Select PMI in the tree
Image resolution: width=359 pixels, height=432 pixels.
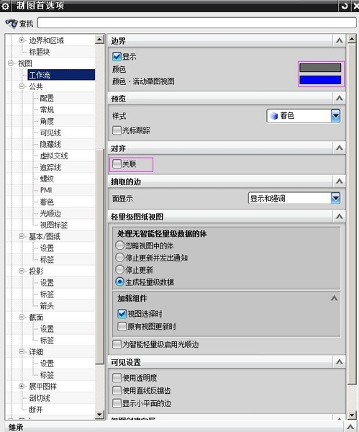tap(46, 190)
